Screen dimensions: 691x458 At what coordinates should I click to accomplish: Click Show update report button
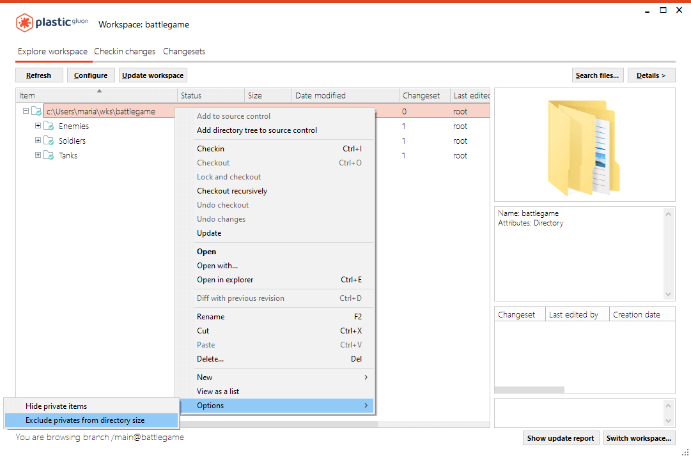(561, 438)
